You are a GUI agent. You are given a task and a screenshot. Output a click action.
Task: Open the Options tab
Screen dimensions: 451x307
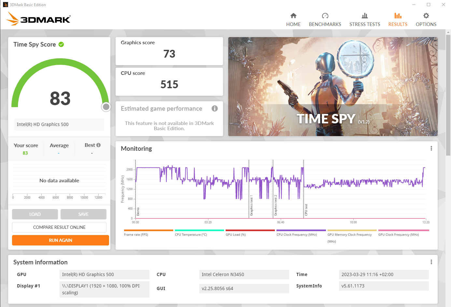coord(426,20)
